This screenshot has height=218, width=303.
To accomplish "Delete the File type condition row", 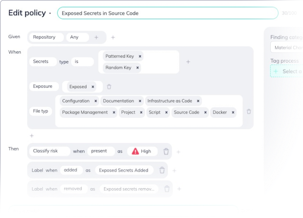I will 249,111.
